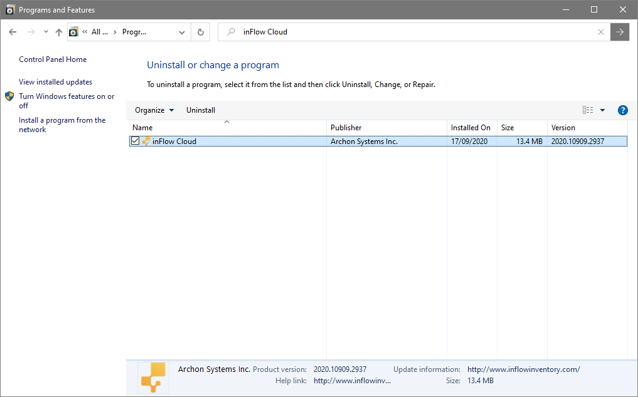This screenshot has height=397, width=638.
Task: Minimize the Programs and Features window
Action: tap(566, 9)
